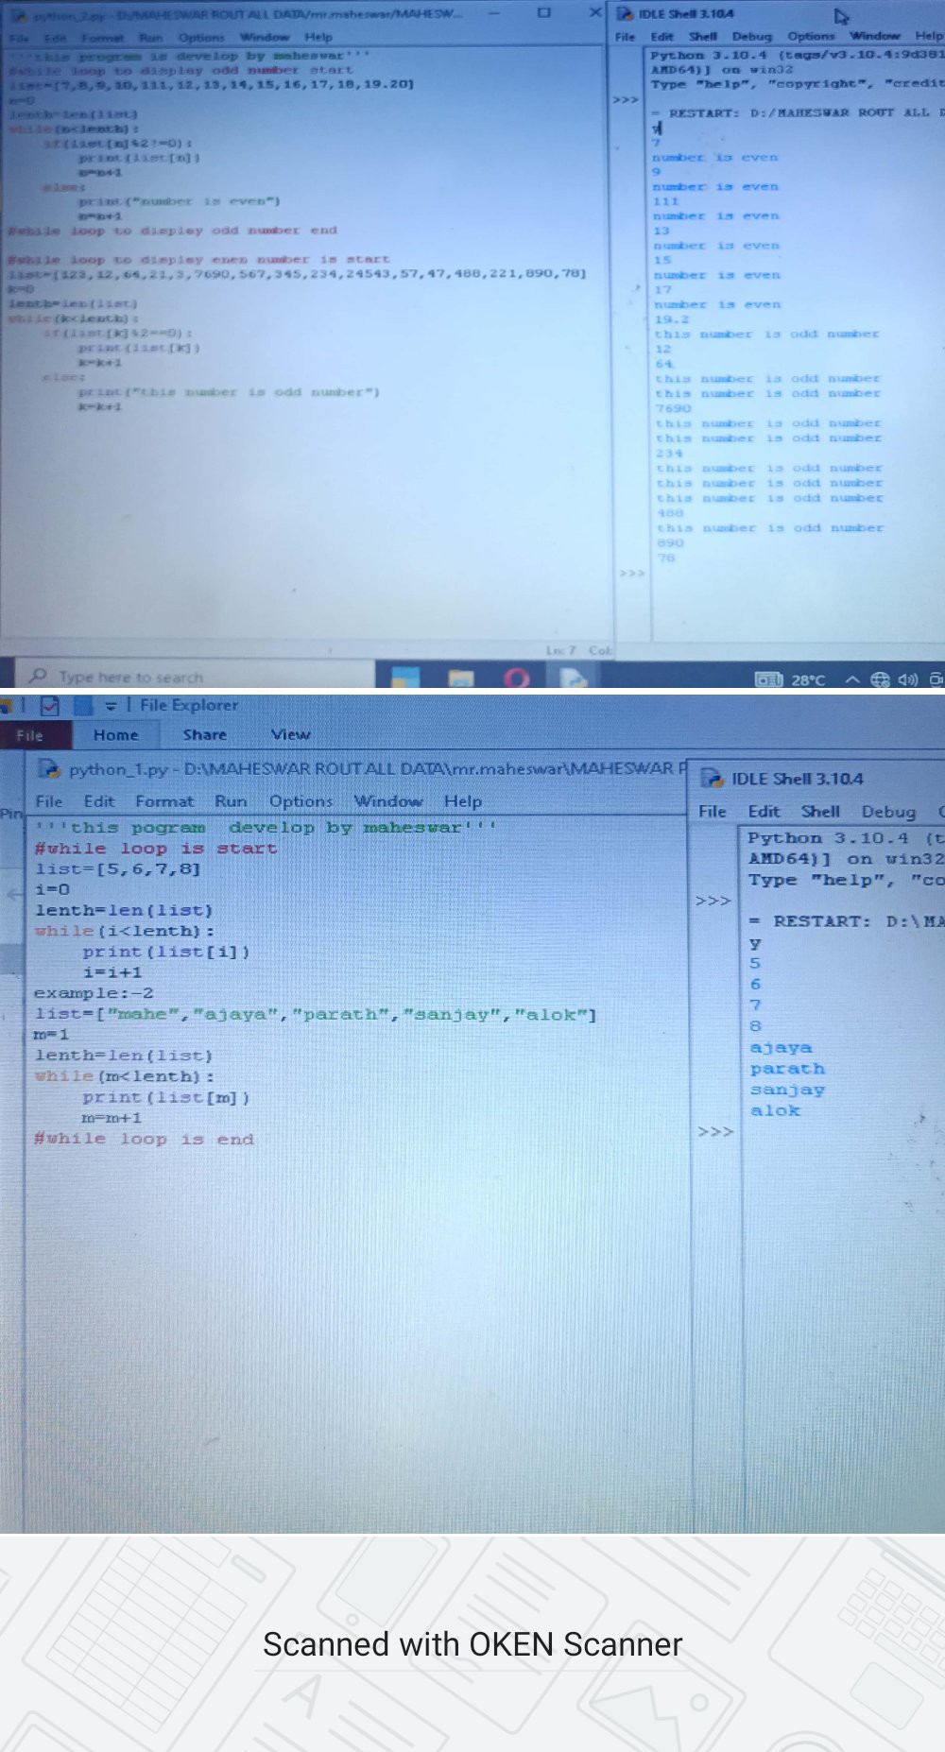The width and height of the screenshot is (945, 1752).
Task: Expand the hidden system tray icons chevron
Action: [x=851, y=679]
